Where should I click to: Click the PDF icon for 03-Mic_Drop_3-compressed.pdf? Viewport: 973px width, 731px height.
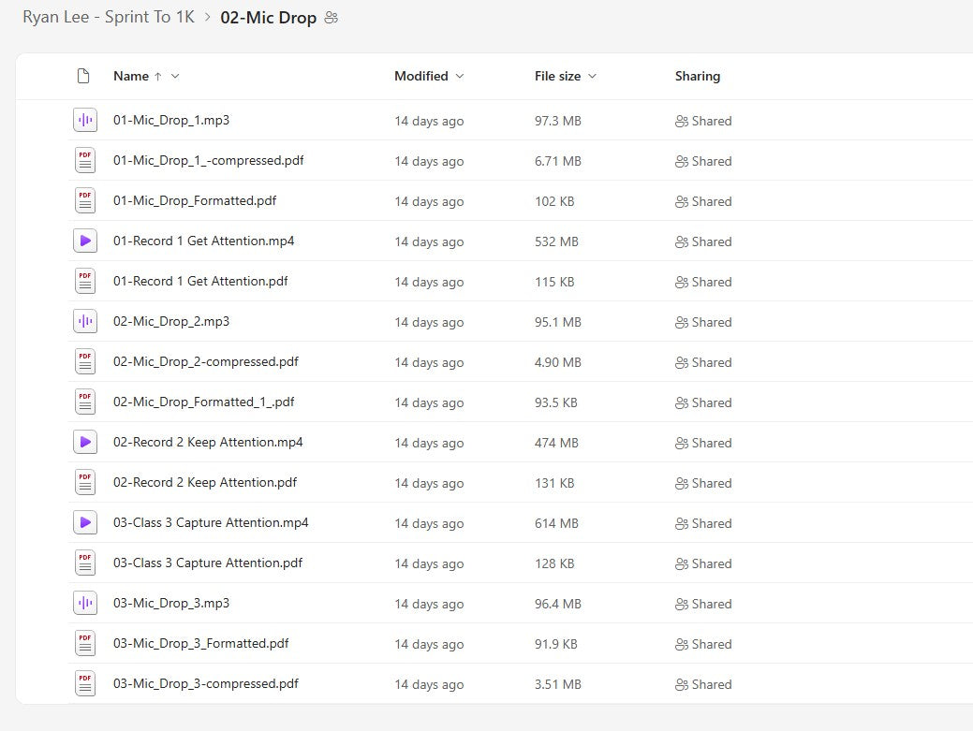pyautogui.click(x=85, y=684)
